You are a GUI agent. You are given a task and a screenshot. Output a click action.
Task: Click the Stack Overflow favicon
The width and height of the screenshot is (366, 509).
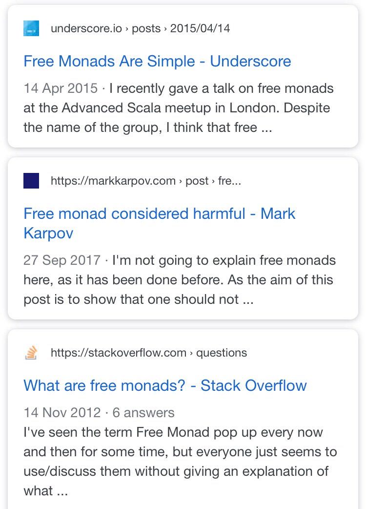(31, 353)
